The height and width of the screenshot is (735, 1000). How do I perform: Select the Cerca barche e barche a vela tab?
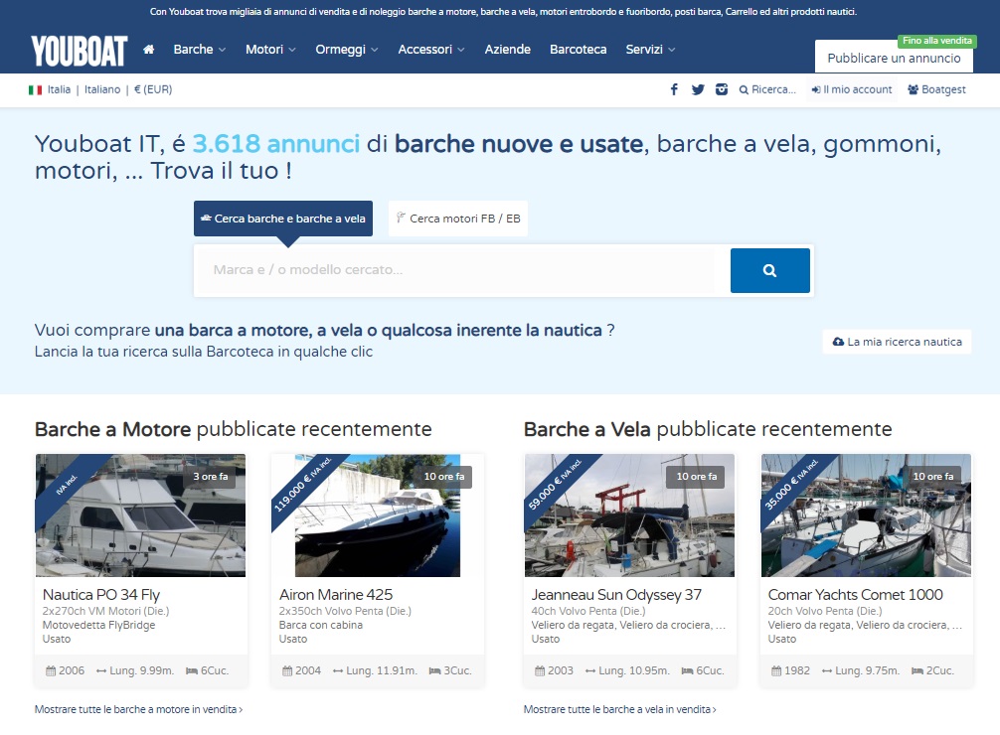pyautogui.click(x=283, y=219)
